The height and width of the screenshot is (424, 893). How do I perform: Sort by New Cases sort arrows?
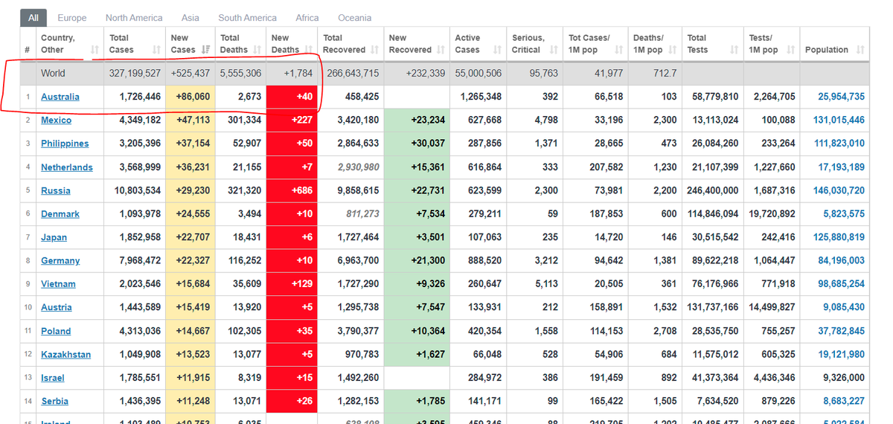(205, 50)
